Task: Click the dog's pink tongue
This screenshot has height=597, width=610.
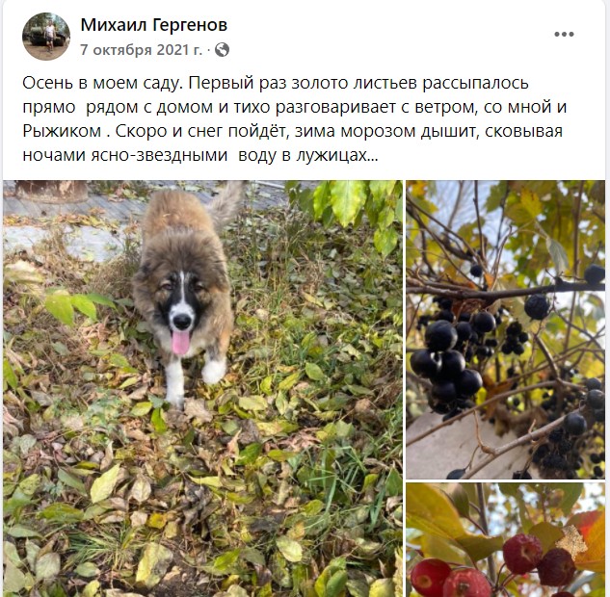Action: coord(180,342)
